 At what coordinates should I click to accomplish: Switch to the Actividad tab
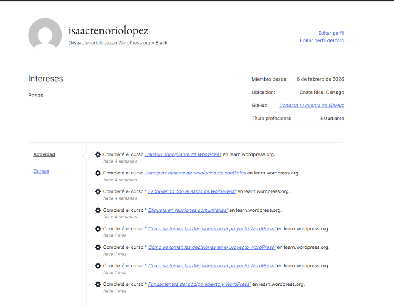point(44,154)
